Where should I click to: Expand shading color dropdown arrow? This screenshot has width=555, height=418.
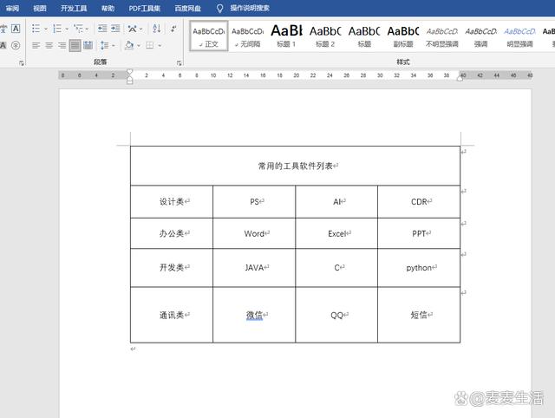[139, 46]
